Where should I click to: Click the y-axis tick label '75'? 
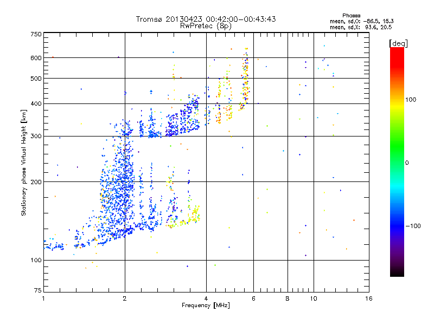coord(38,290)
